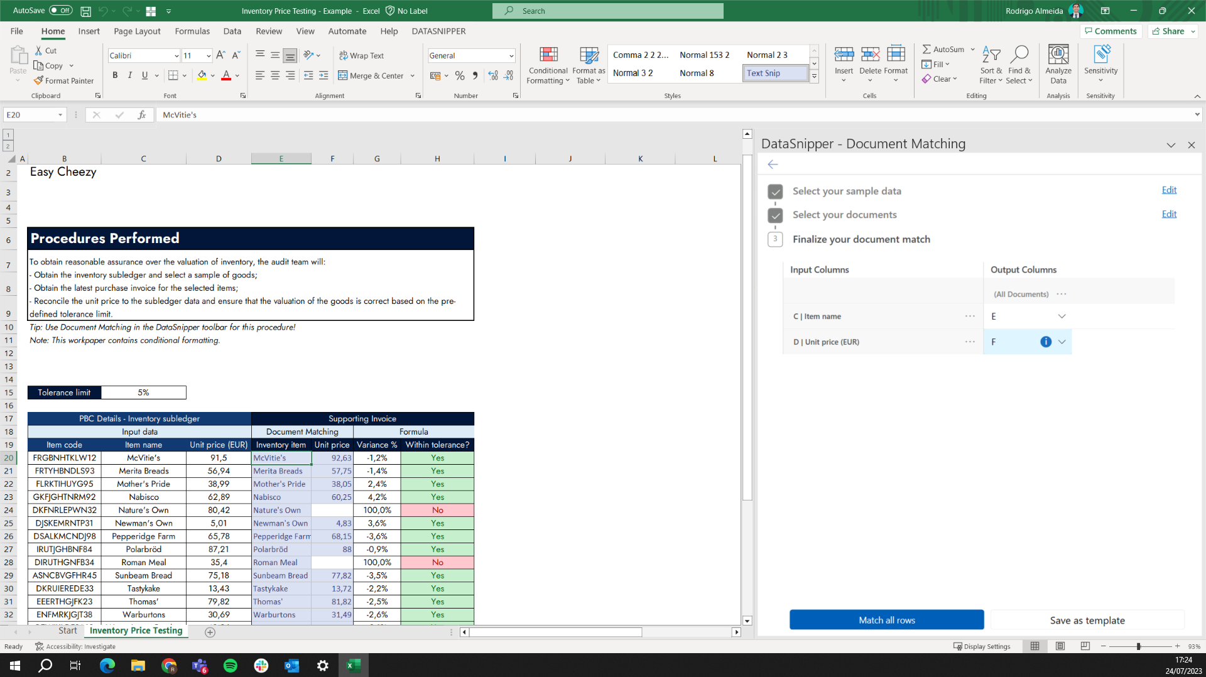This screenshot has height=677, width=1206.
Task: Toggle italic formatting
Action: (130, 75)
